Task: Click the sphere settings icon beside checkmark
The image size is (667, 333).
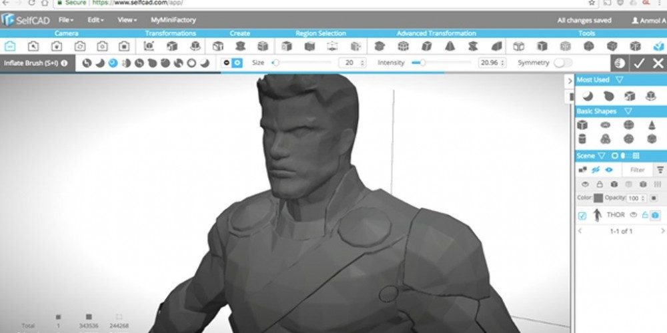Action: [620, 63]
